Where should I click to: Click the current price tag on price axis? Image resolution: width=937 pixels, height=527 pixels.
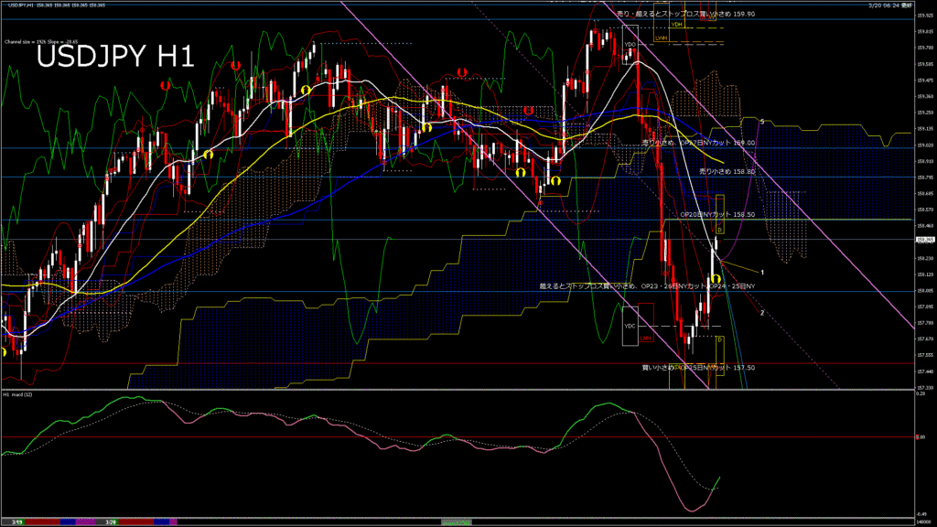pyautogui.click(x=923, y=240)
